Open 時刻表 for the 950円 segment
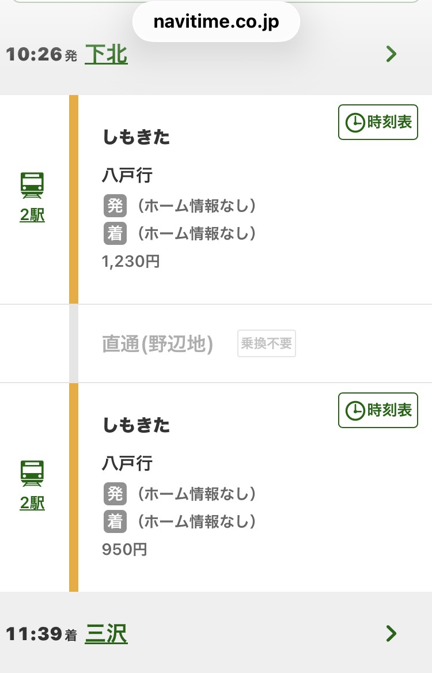Viewport: 432px width, 673px height. [x=378, y=410]
